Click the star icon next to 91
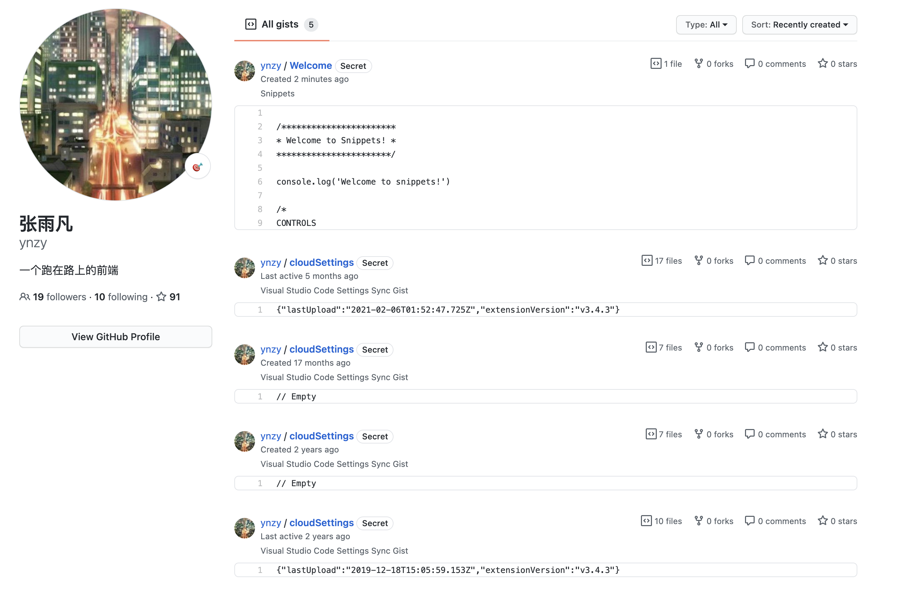Viewport: 898px width, 595px height. (x=161, y=297)
